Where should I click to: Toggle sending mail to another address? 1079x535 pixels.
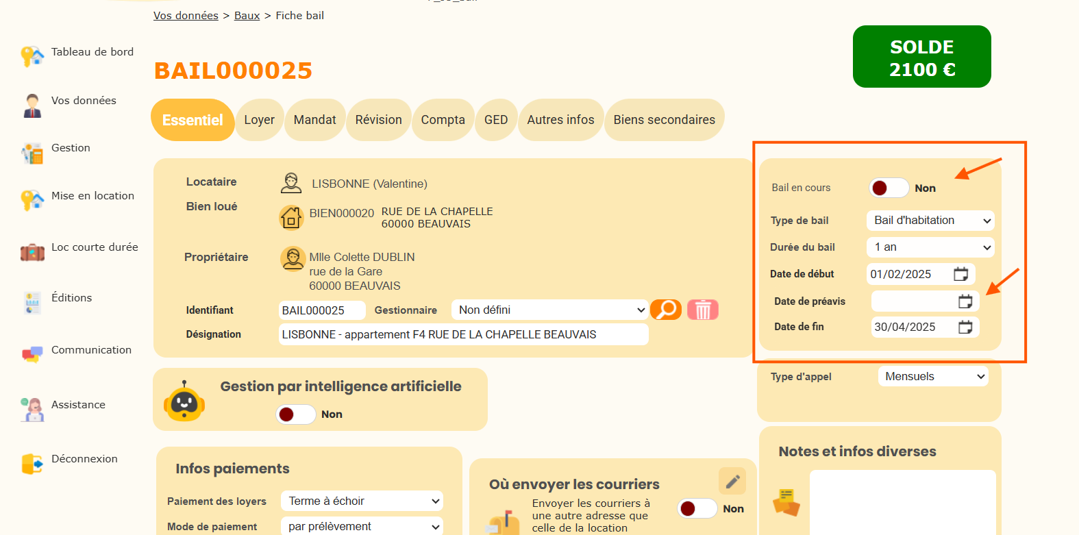(697, 508)
